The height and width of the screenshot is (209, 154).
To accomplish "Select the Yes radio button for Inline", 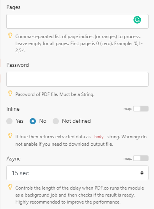I will coord(9,121).
